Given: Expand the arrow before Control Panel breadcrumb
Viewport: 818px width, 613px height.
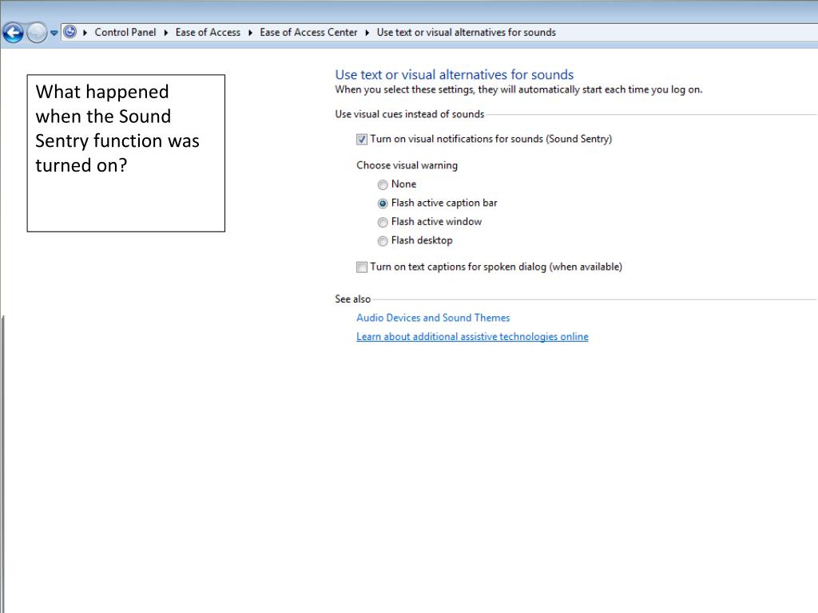Looking at the screenshot, I should click(x=85, y=32).
